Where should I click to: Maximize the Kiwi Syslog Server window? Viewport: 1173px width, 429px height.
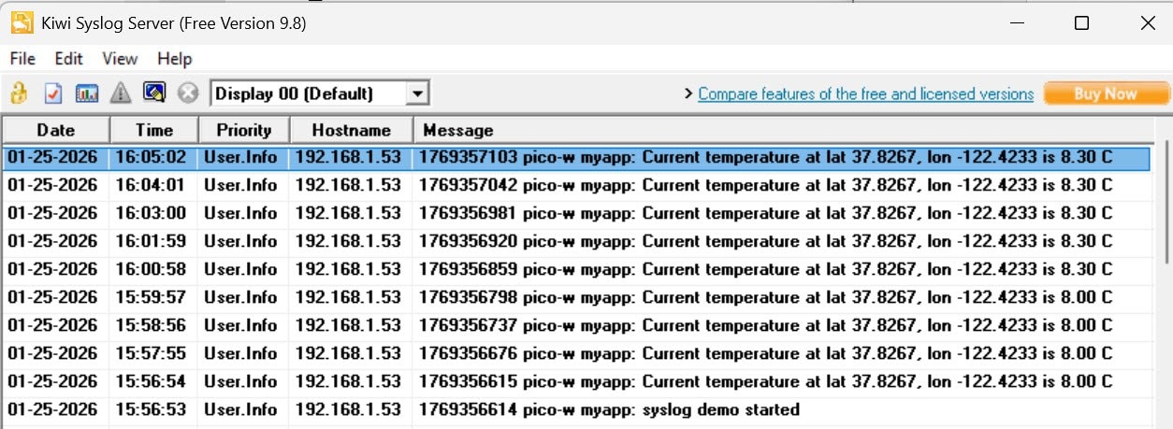[x=1081, y=23]
